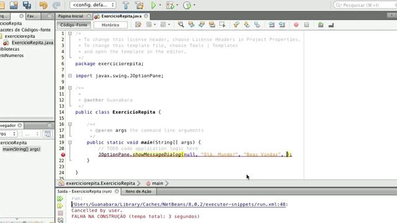Image resolution: width=397 pixels, height=223 pixels.
Task: Click exerciciorepita.ExercicioRepita breadcrumb
Action: point(100,183)
